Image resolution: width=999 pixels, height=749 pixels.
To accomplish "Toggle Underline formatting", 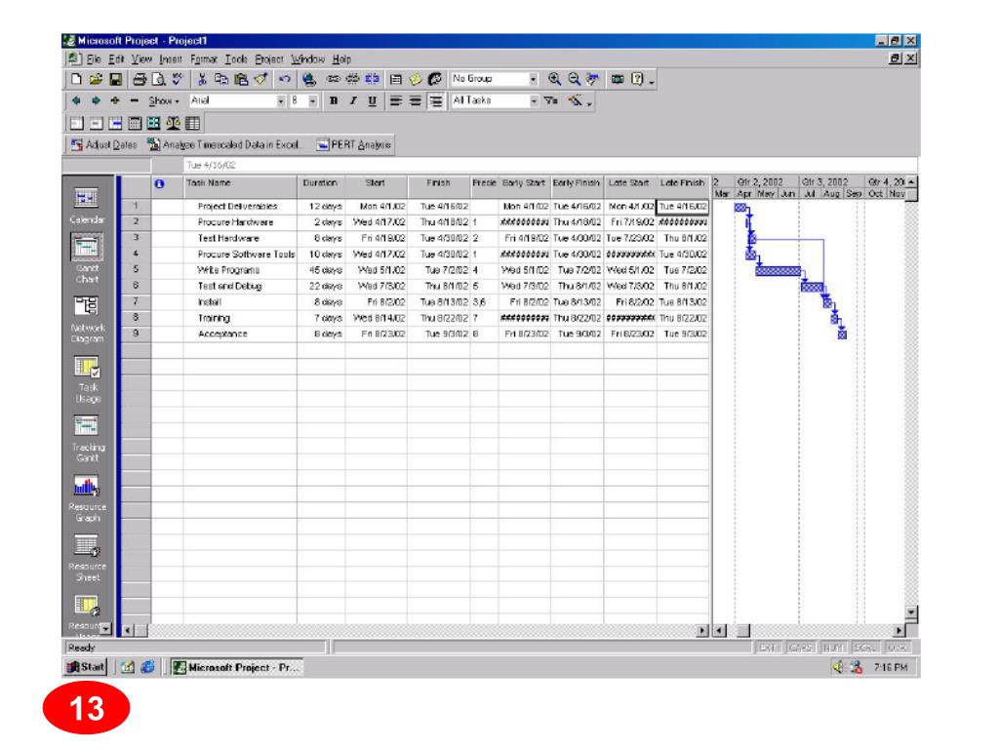I will click(372, 100).
